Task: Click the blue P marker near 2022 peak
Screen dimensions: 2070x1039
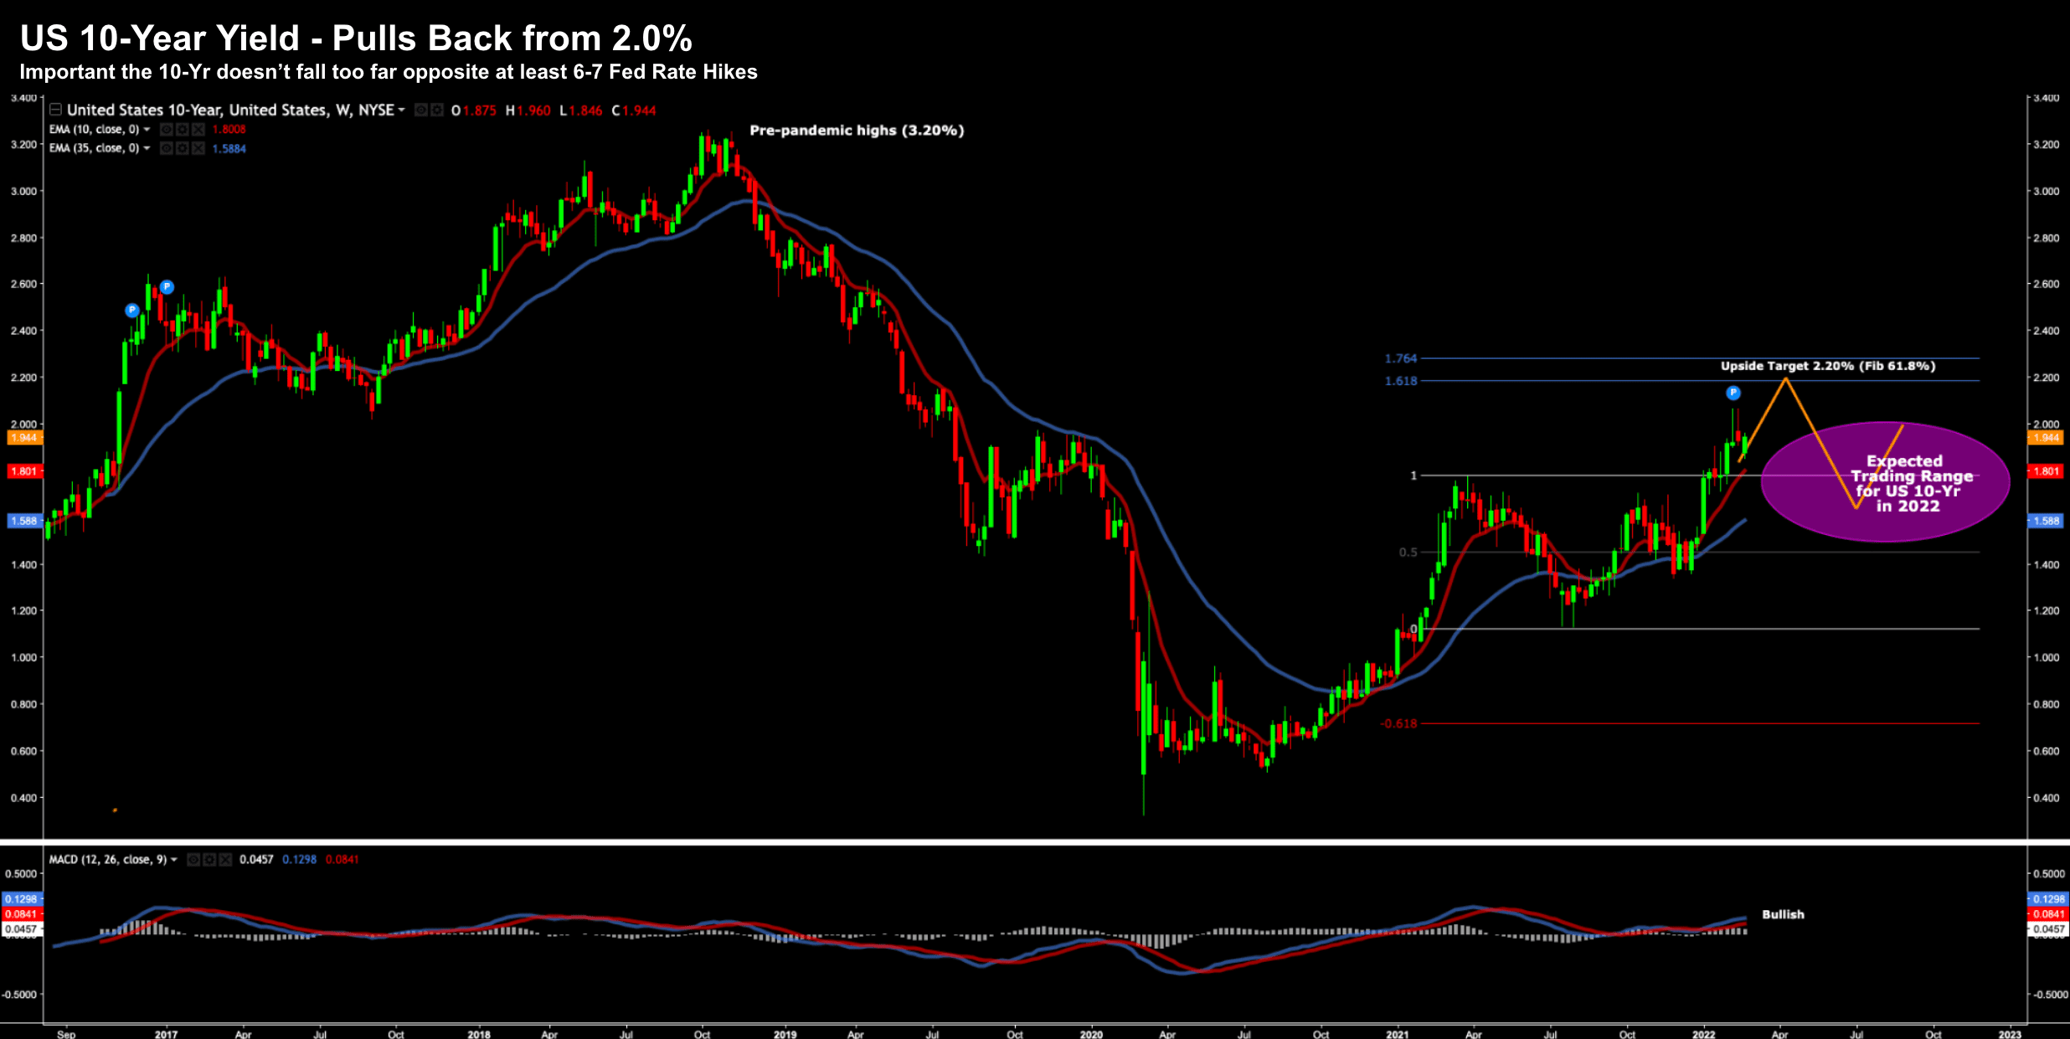Action: pos(1733,393)
